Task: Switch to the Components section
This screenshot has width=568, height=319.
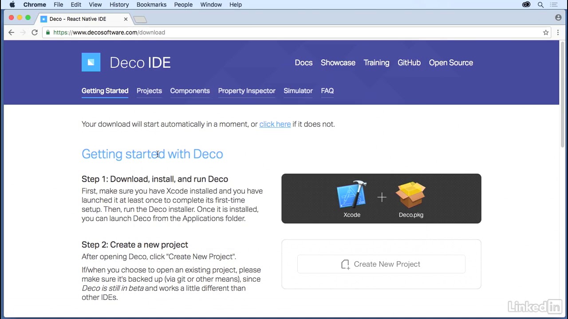Action: pyautogui.click(x=190, y=91)
